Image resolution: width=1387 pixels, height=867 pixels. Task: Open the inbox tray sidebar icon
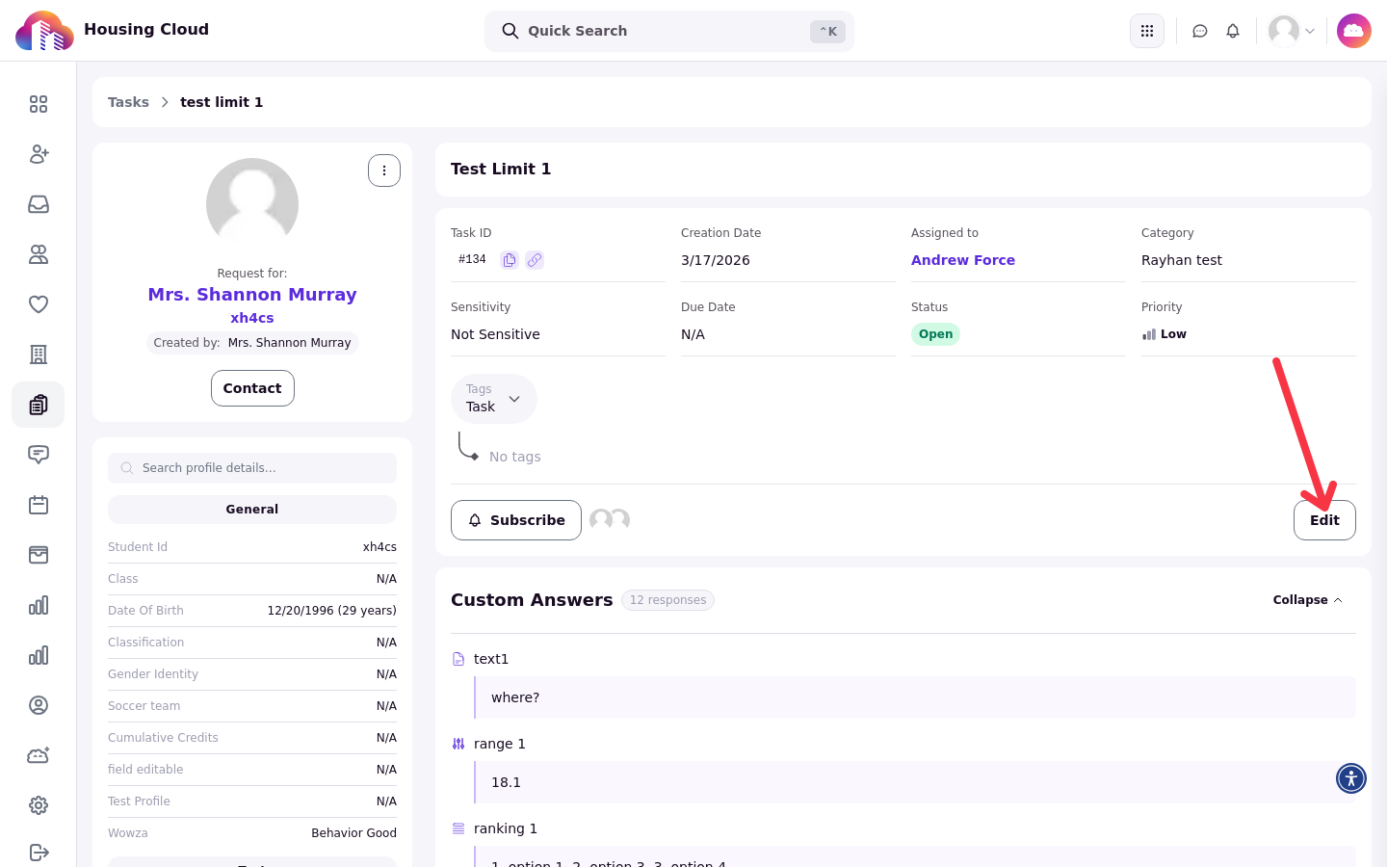click(39, 204)
